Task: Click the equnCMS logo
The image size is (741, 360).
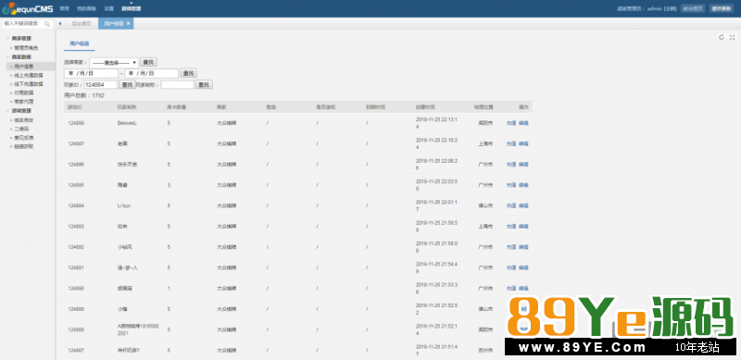Action: [28, 8]
